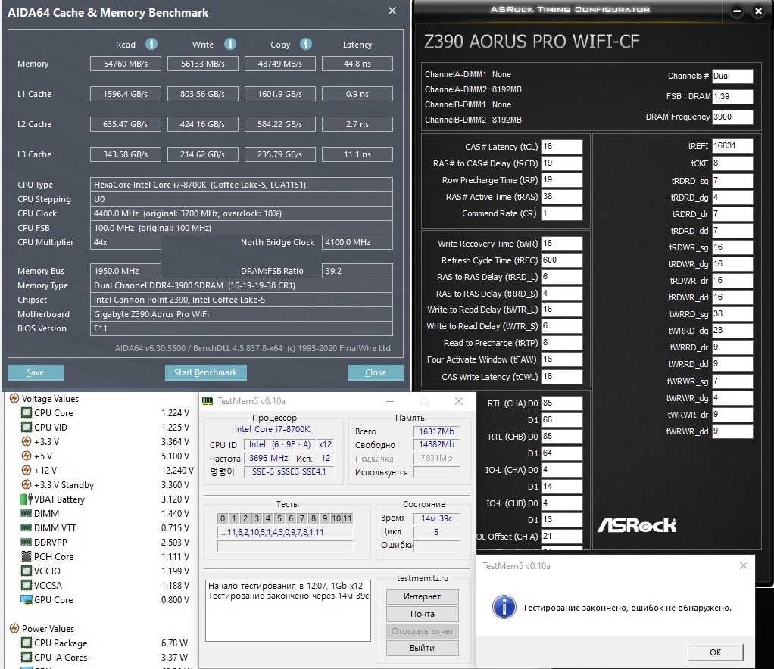The height and width of the screenshot is (669, 774).
Task: Click the Write info icon in AIDA64
Action: [x=230, y=44]
